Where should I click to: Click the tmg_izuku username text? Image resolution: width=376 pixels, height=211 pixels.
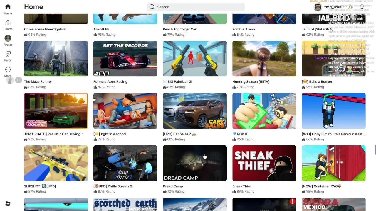(334, 7)
